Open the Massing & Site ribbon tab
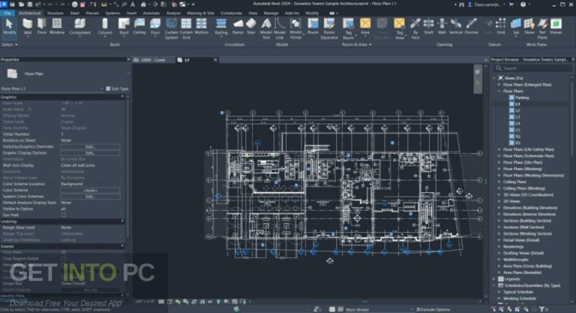Viewport: 576px width, 313px height. coord(200,13)
